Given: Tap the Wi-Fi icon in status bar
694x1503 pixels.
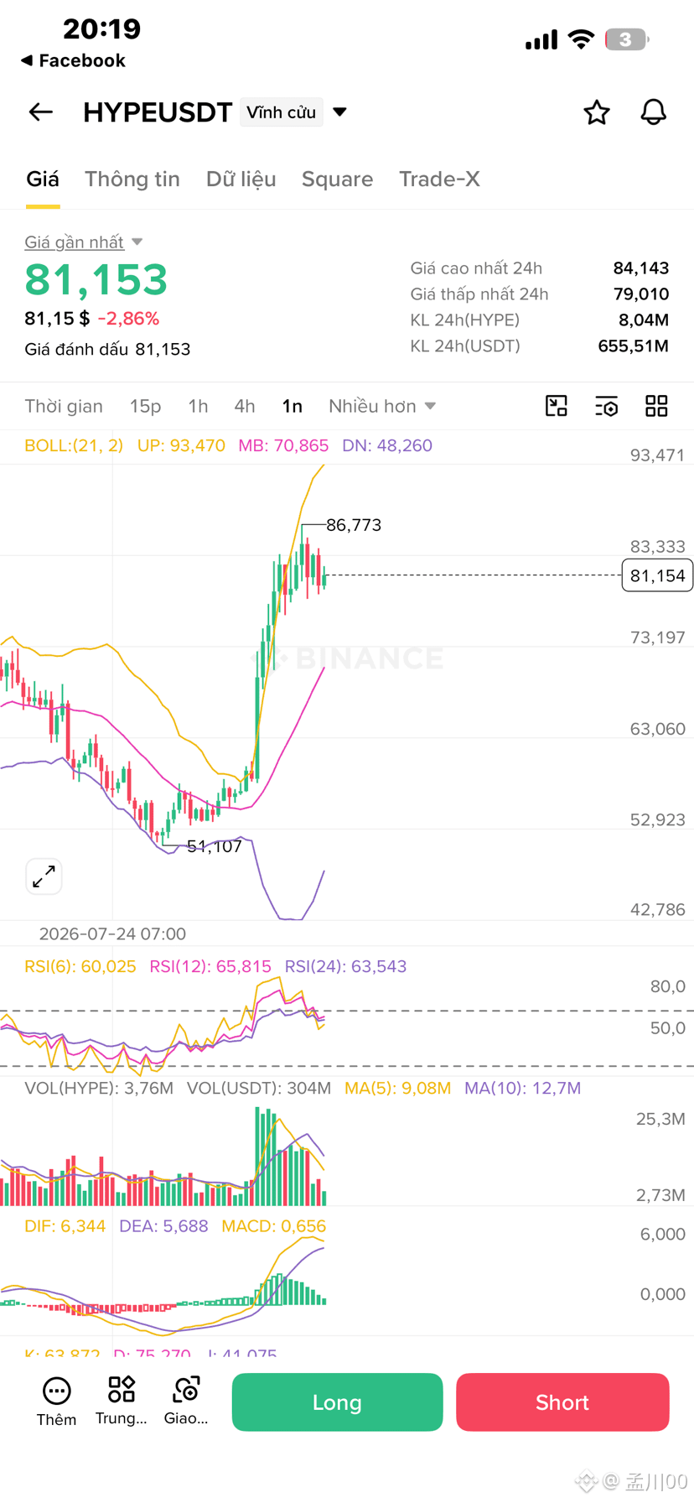Looking at the screenshot, I should (581, 39).
